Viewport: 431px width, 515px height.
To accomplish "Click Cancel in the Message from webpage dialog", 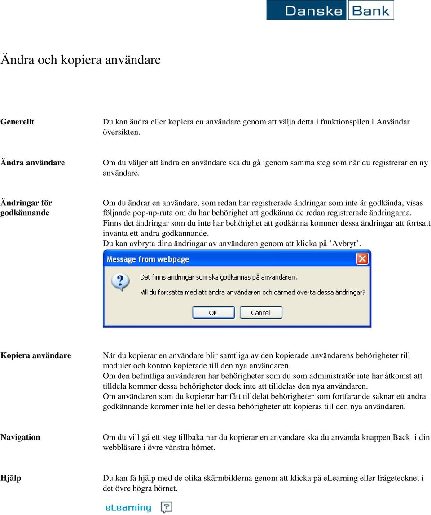I will coord(261,312).
